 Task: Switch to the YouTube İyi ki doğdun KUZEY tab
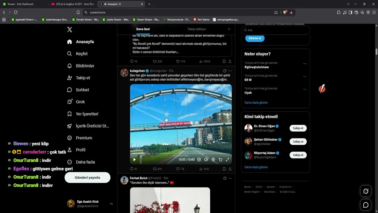coord(72,4)
